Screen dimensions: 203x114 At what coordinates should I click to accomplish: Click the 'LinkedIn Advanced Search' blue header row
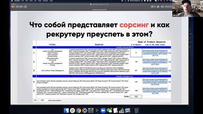(x=102, y=47)
